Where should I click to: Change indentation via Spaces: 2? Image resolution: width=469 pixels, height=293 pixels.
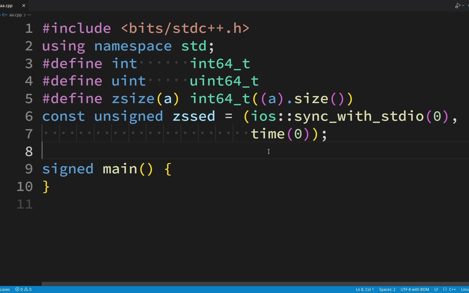[x=387, y=289]
